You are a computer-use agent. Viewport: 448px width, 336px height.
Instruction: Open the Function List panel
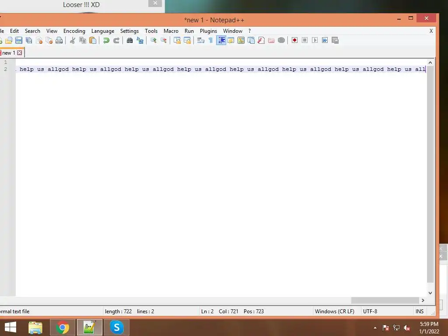pyautogui.click(x=261, y=40)
